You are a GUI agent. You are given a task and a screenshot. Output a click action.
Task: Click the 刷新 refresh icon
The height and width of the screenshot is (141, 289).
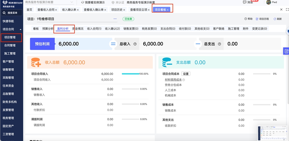tap(275, 19)
